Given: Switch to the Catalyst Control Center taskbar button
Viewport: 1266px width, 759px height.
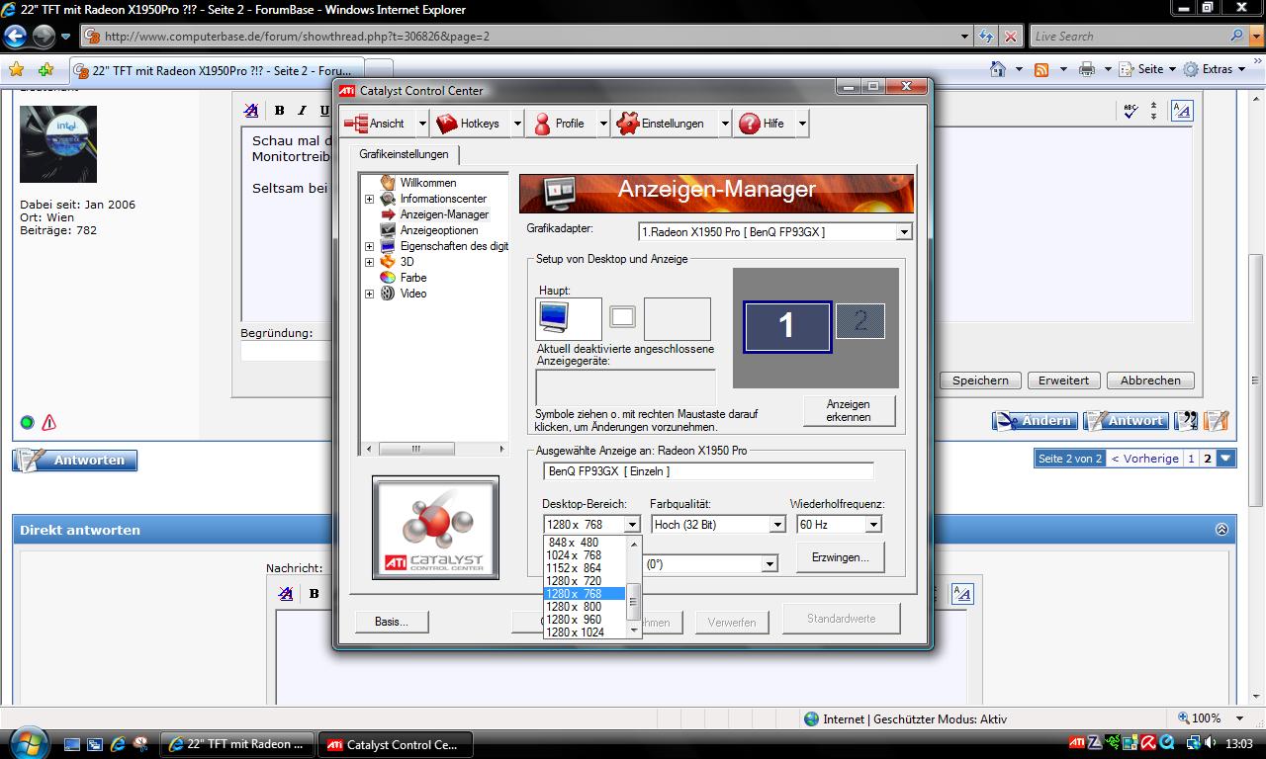Looking at the screenshot, I should [x=395, y=744].
